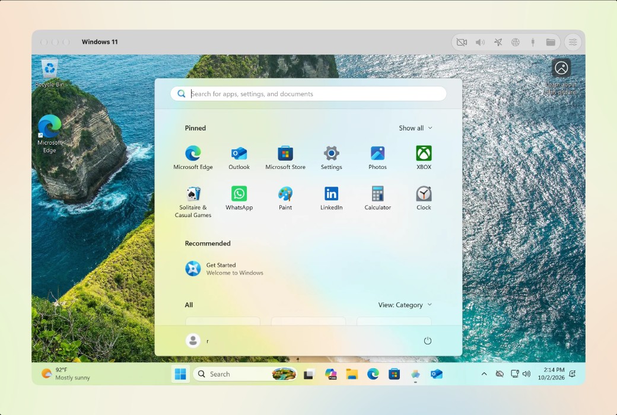Screen dimensions: 617x415
Task: Open the power button in Start menu
Action: (428, 341)
